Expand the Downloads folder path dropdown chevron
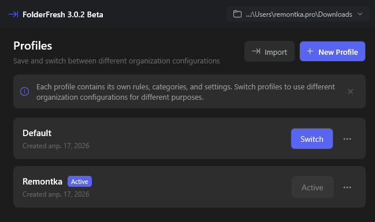Image resolution: width=375 pixels, height=222 pixels. click(360, 14)
